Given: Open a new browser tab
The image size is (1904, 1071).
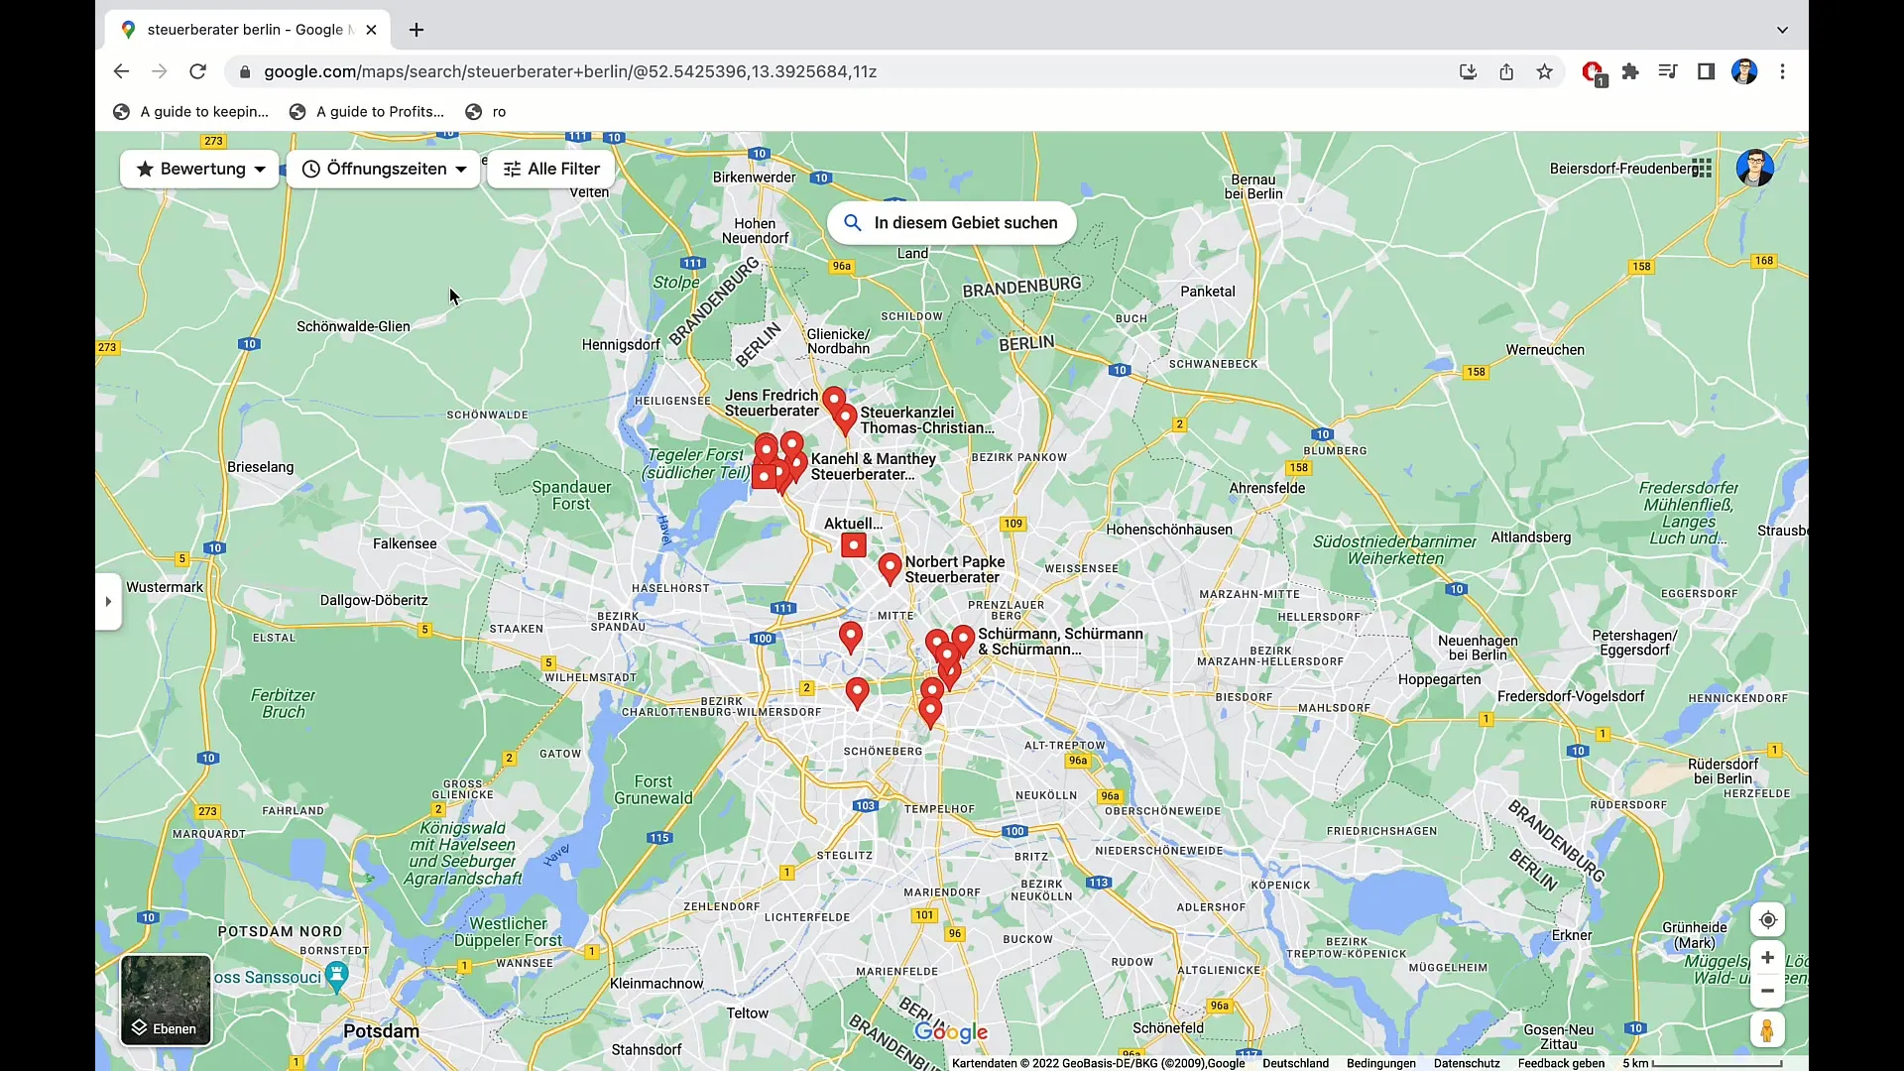Looking at the screenshot, I should click(x=416, y=30).
